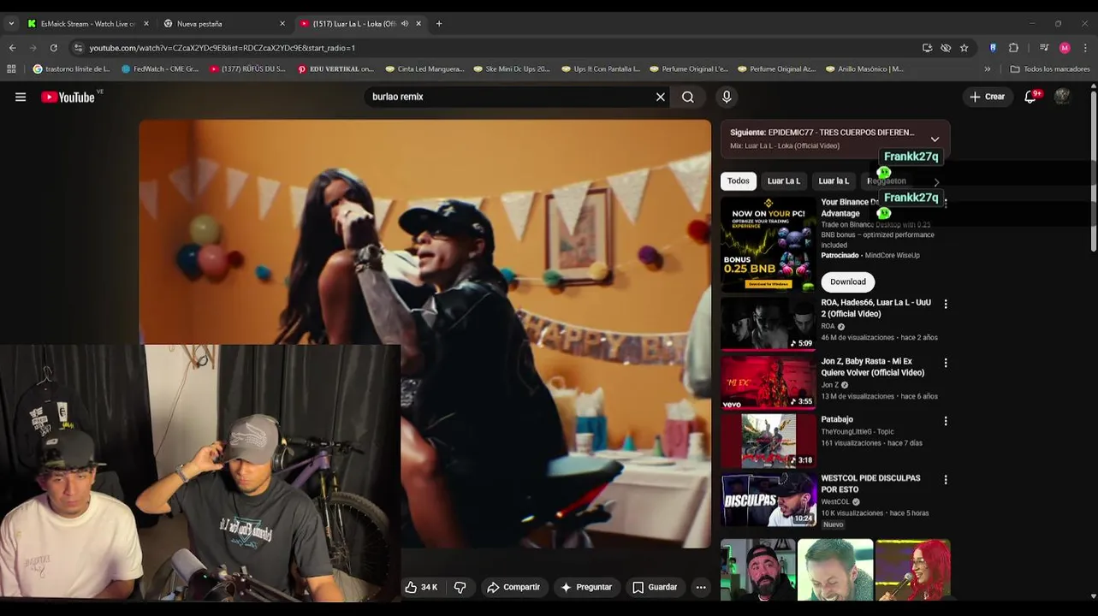Click the YouTube search input field

pyautogui.click(x=509, y=97)
